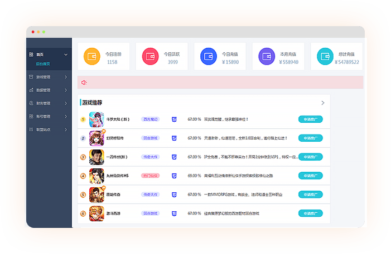Click the 西方魔幻 tag on 斗罗大陆

[x=151, y=119]
